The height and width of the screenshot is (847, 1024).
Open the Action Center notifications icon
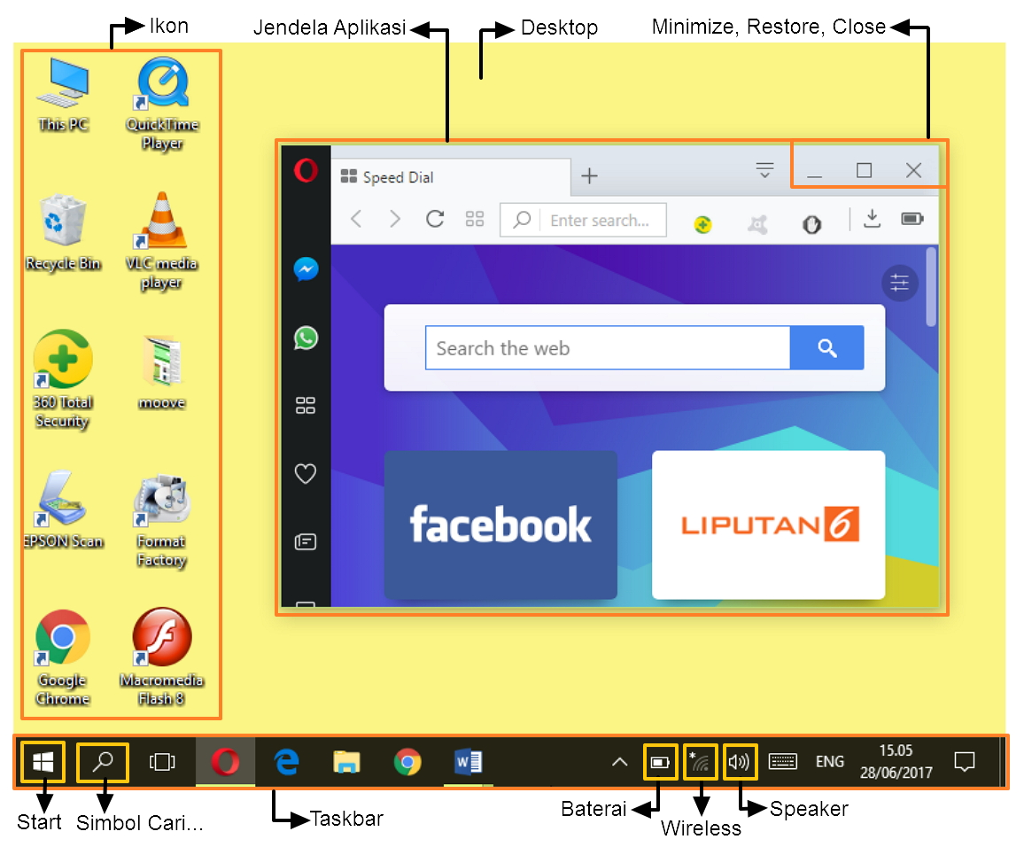[x=964, y=761]
